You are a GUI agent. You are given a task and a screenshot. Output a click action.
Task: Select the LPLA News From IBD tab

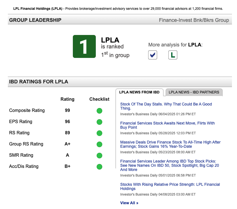coord(139,92)
